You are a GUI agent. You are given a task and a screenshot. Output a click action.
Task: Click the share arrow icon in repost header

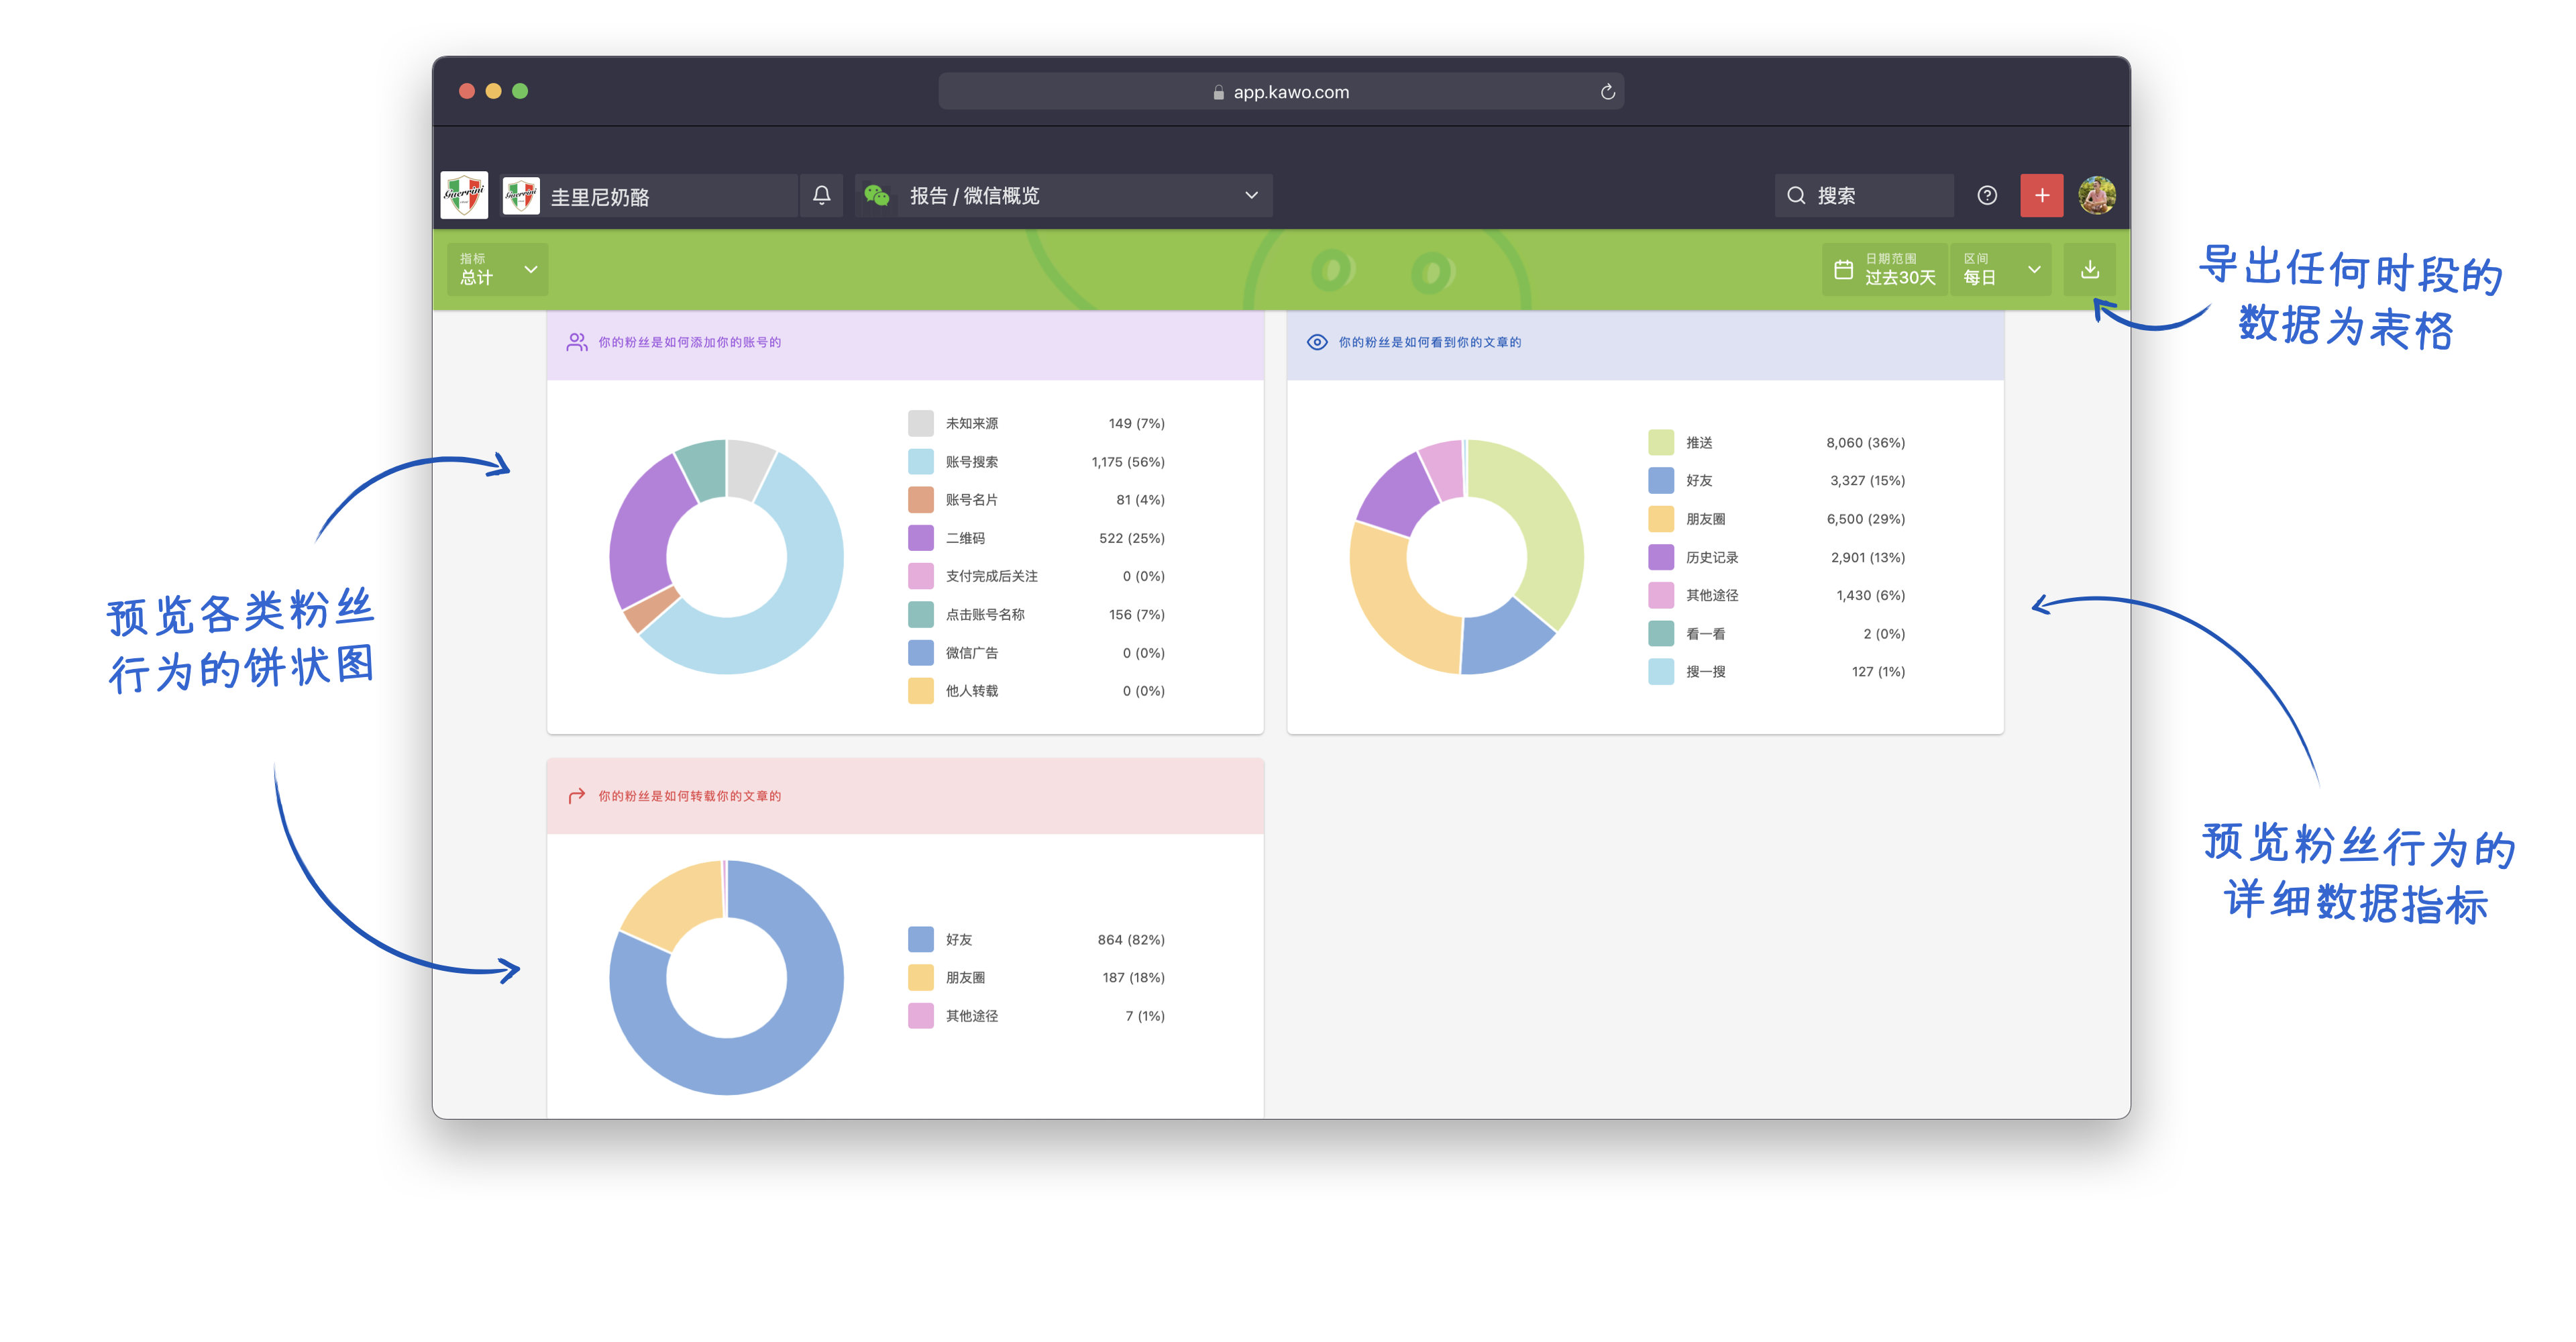tap(576, 796)
